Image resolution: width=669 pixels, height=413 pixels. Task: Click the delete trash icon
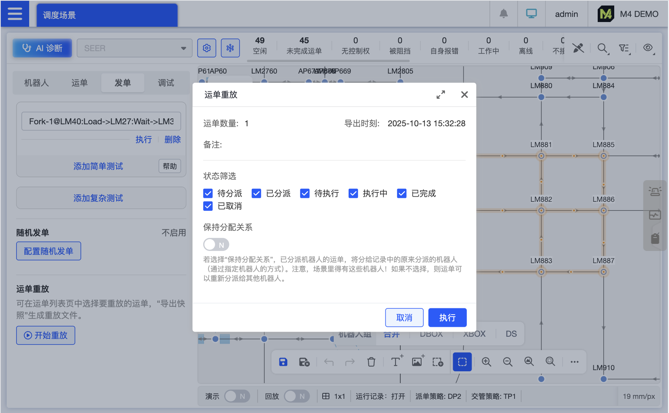click(371, 362)
